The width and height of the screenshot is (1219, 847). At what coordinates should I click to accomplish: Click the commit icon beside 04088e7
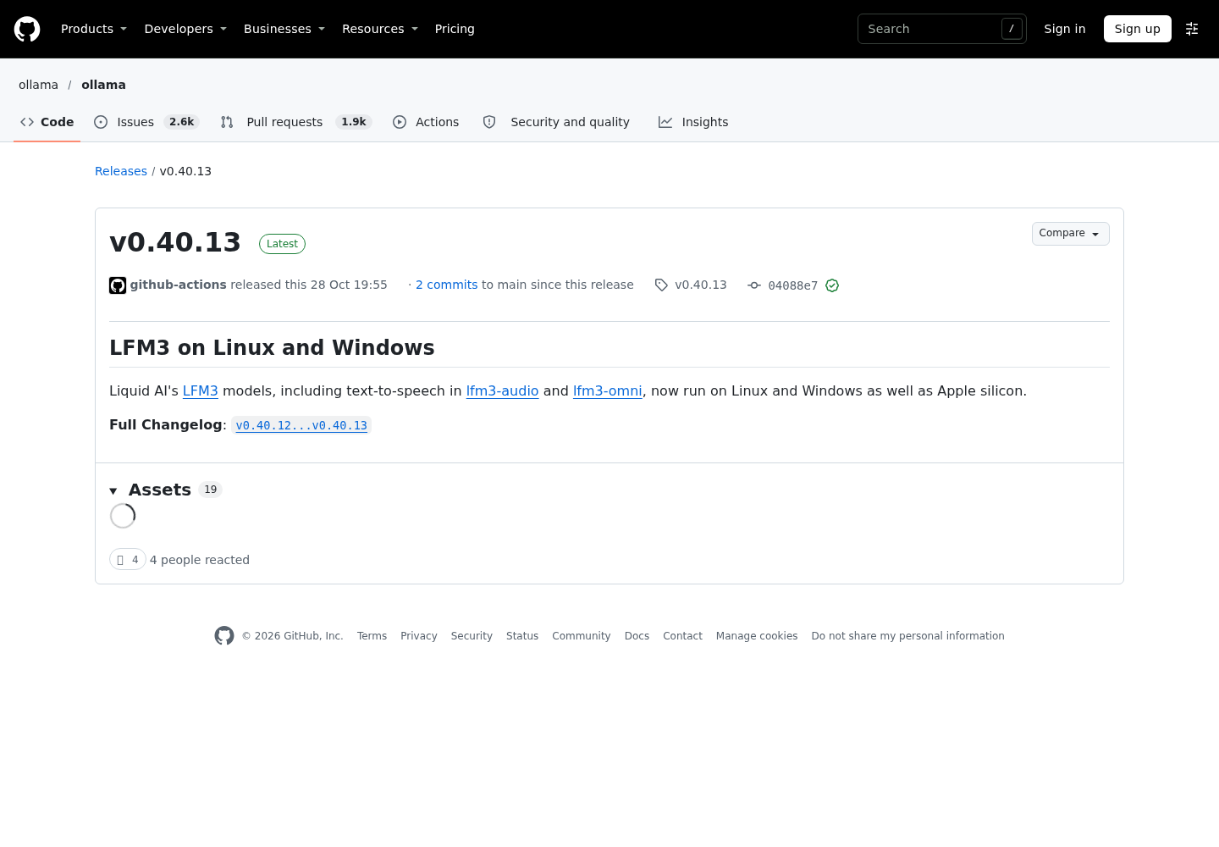[x=754, y=285]
